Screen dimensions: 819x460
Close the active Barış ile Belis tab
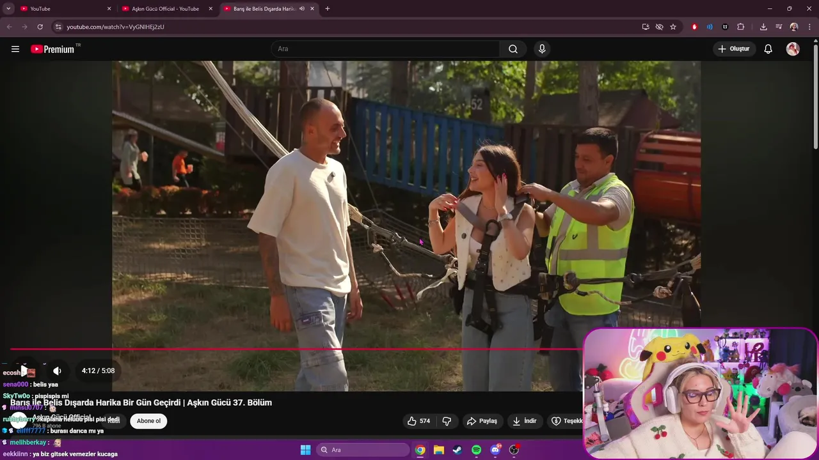[x=312, y=9]
